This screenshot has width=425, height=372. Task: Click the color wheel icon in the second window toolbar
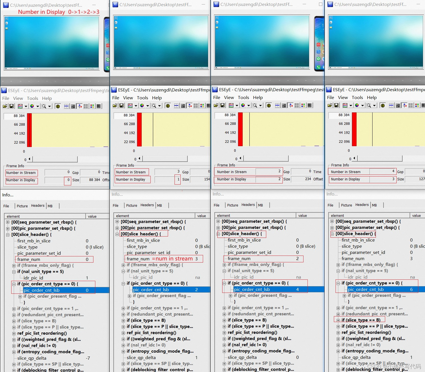[142, 105]
